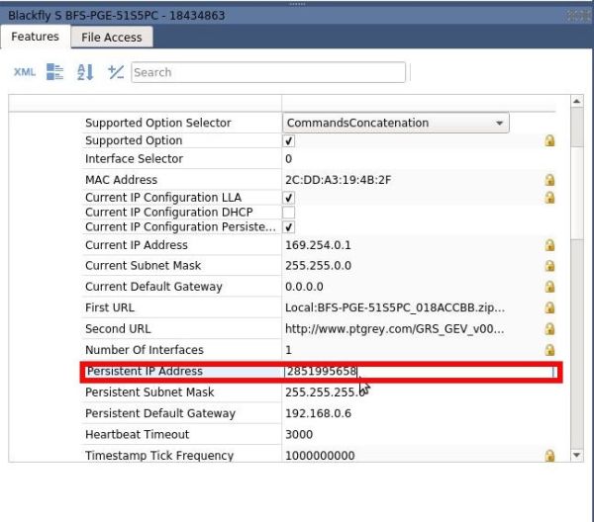Click the lock icon next to First URL

click(x=549, y=307)
